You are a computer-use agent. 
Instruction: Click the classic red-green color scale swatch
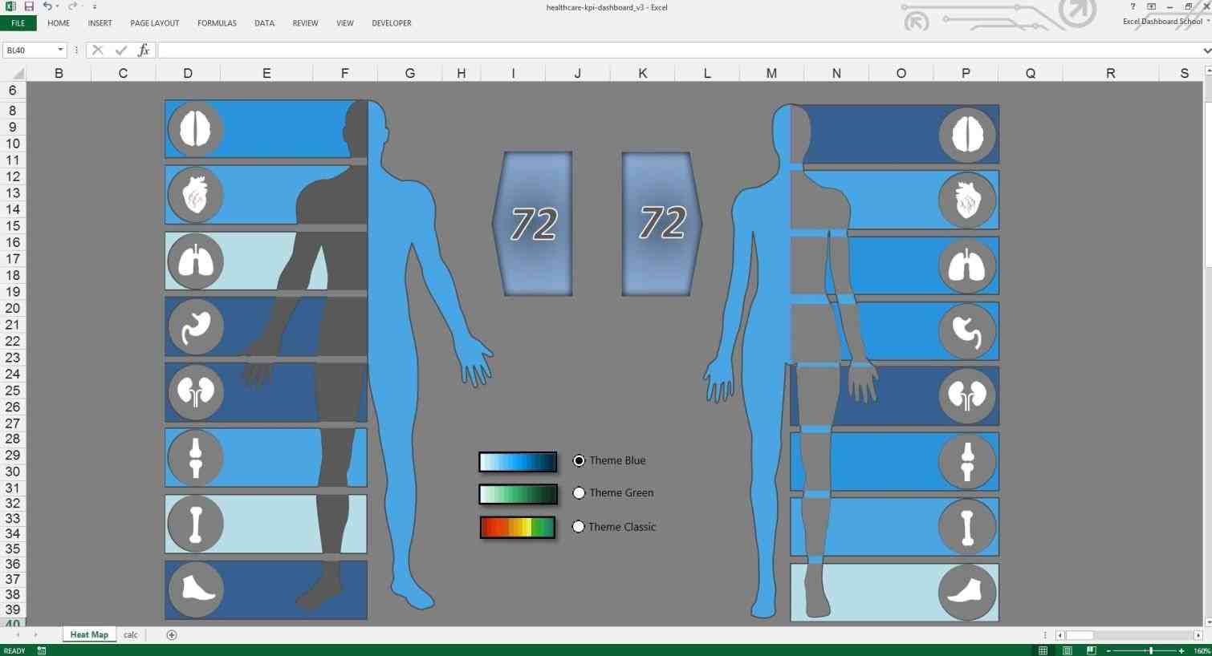pyautogui.click(x=517, y=527)
